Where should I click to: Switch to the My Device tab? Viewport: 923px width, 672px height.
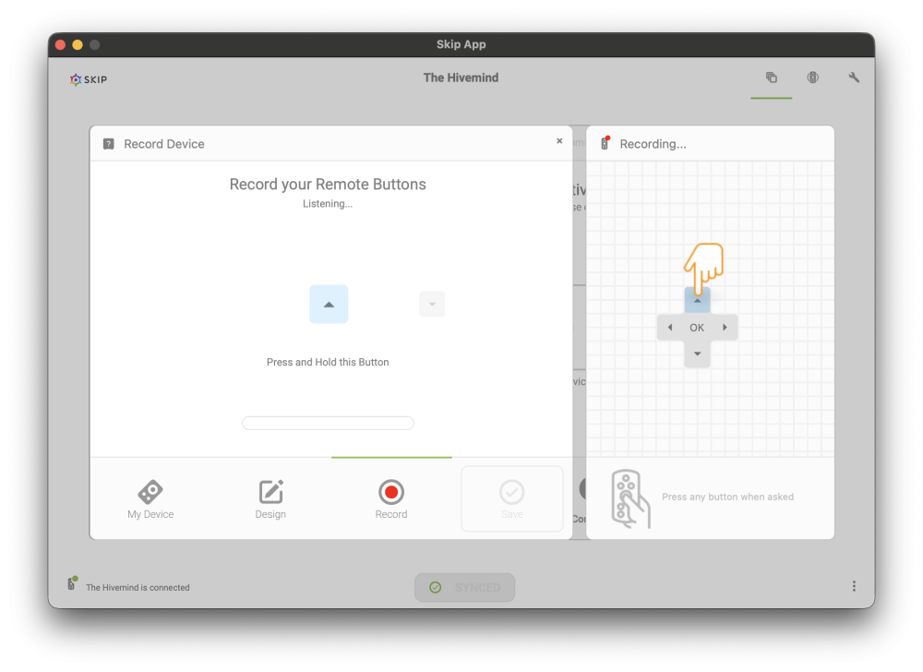click(150, 499)
